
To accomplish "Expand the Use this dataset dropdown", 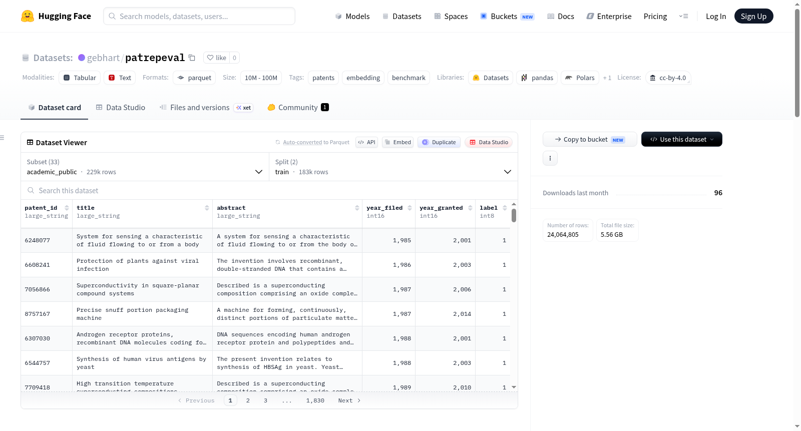I will point(682,139).
